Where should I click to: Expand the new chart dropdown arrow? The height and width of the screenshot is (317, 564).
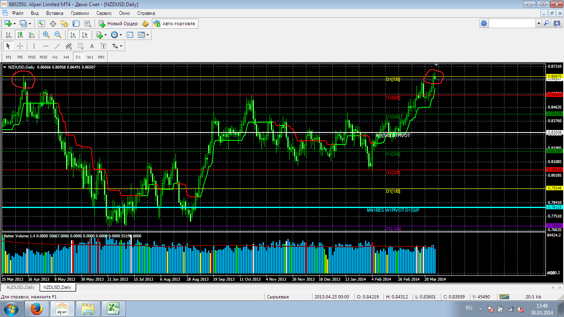click(x=14, y=24)
